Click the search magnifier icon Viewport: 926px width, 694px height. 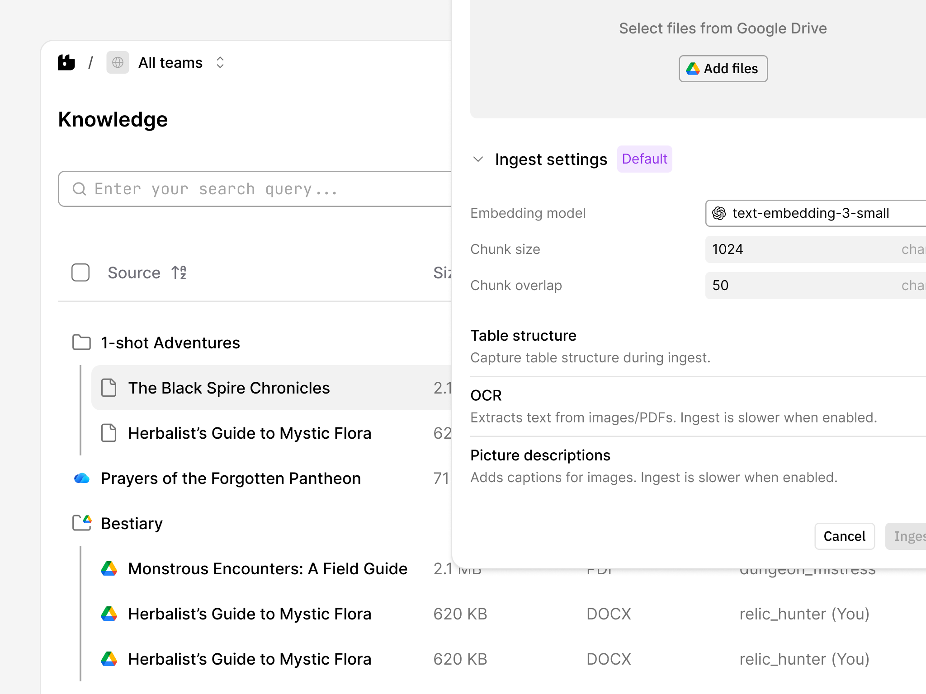pos(79,189)
